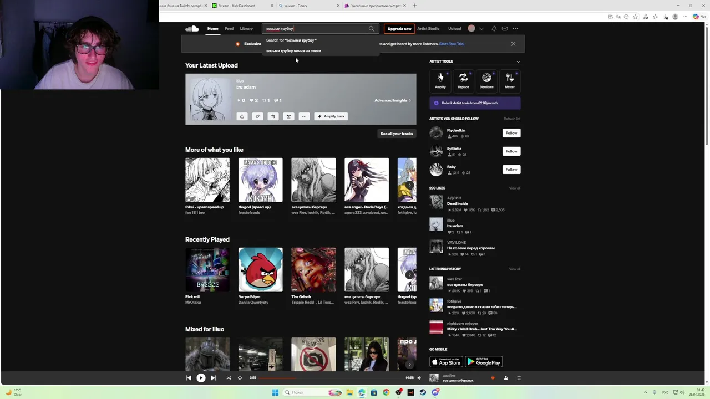Click the SoundCloud logo
The image size is (710, 399).
(x=192, y=29)
